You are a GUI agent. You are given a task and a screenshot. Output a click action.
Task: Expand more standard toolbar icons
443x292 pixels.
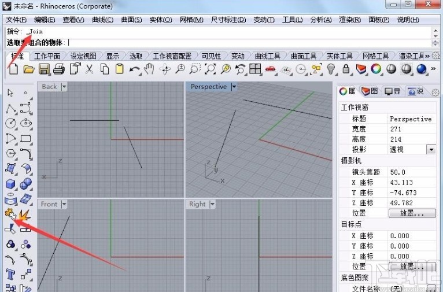click(x=433, y=68)
